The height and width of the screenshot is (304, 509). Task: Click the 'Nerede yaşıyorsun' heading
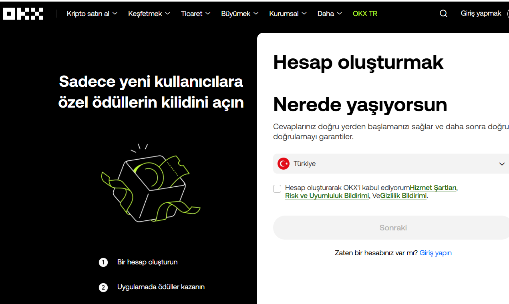pyautogui.click(x=360, y=105)
